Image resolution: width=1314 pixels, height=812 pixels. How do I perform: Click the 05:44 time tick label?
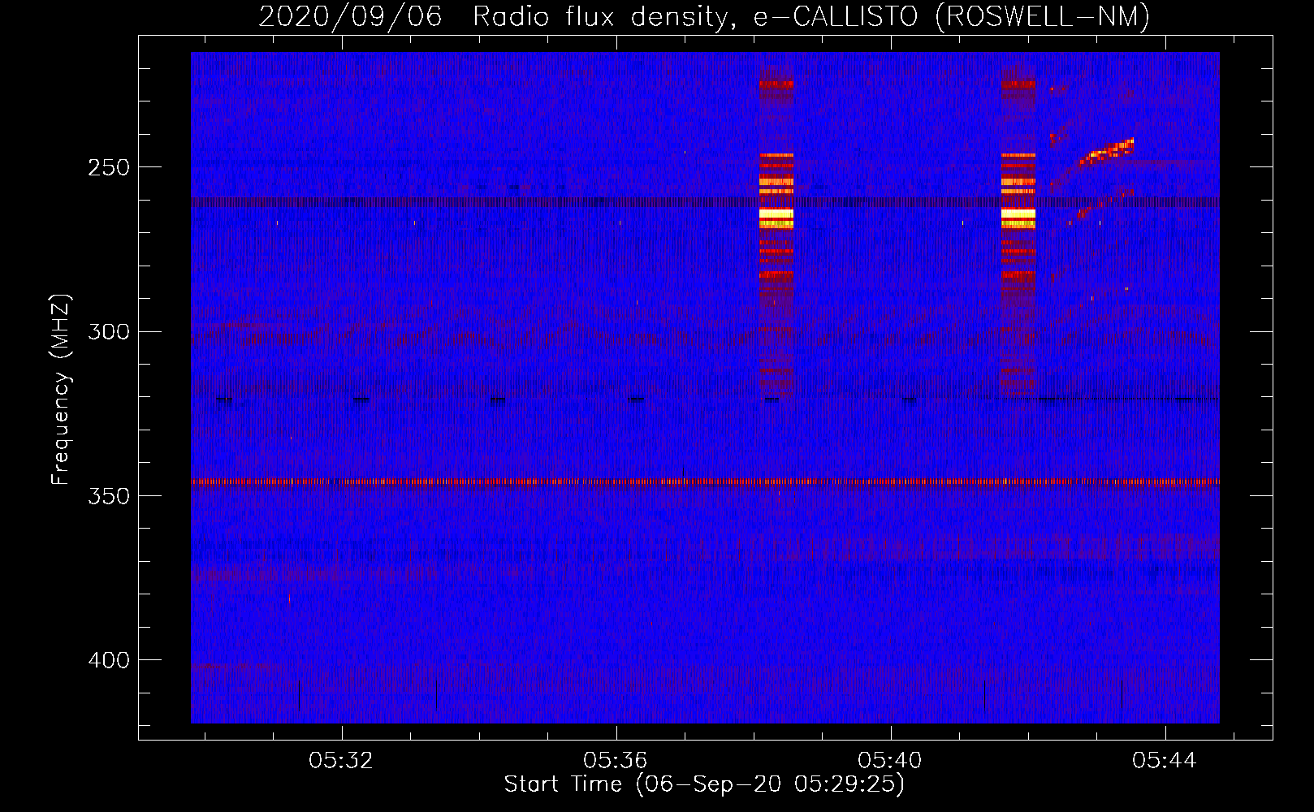[x=1165, y=760]
